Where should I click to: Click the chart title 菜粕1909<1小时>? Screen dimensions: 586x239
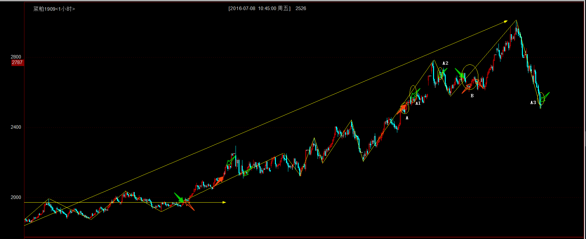tap(54, 9)
